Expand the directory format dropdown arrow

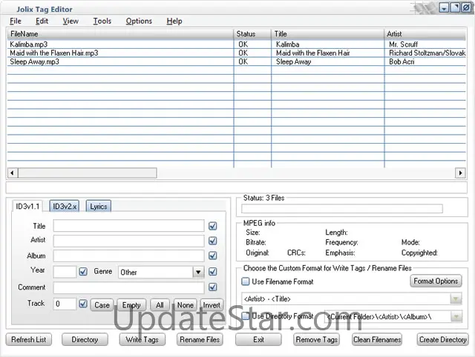pos(456,317)
